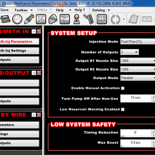
Task: Toggle Low Reservoir Warning Enabled checkbox
Action: pos(123,109)
